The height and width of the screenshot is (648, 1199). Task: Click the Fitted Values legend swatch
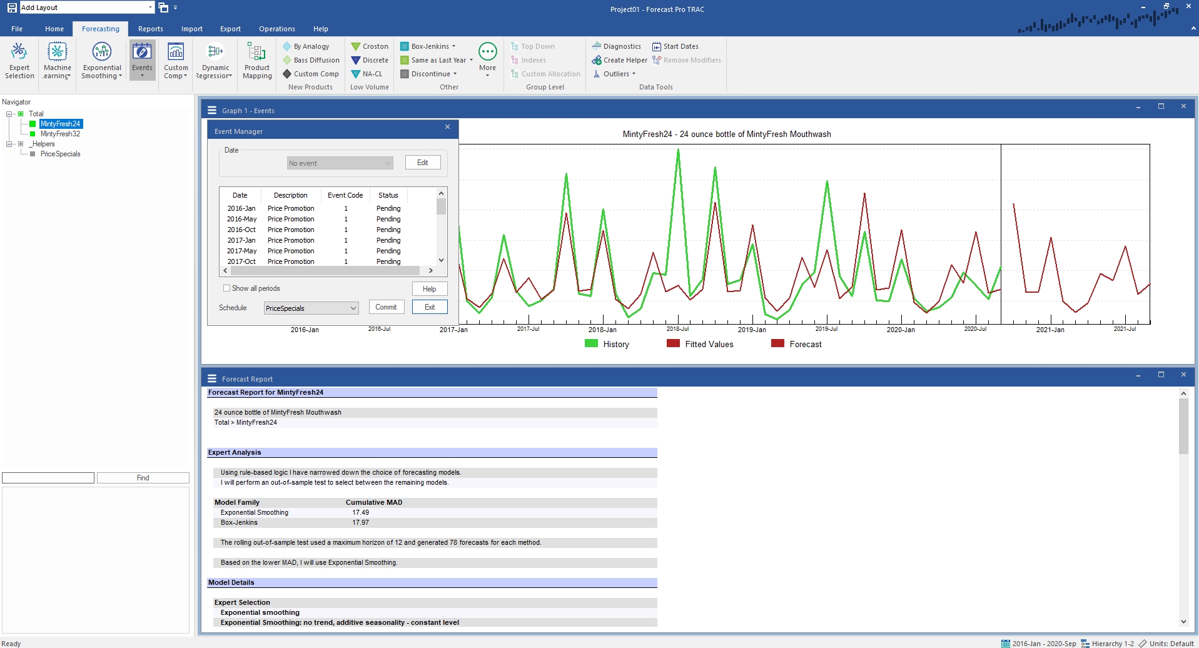(673, 343)
